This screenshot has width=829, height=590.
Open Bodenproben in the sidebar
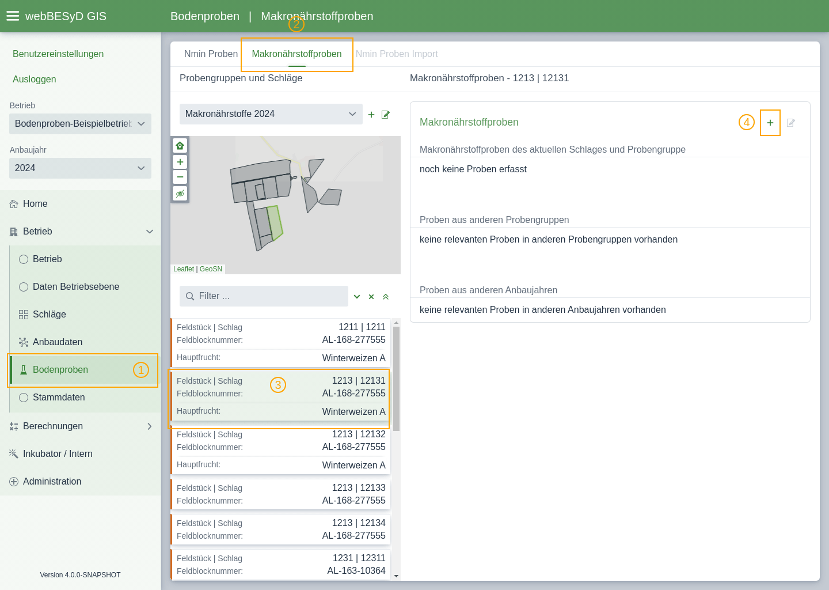pyautogui.click(x=85, y=370)
